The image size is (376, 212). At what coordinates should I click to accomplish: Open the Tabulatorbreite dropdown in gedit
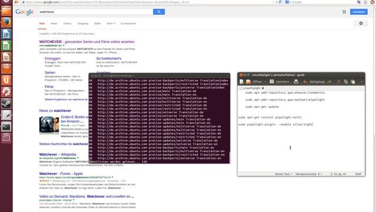pos(308,174)
